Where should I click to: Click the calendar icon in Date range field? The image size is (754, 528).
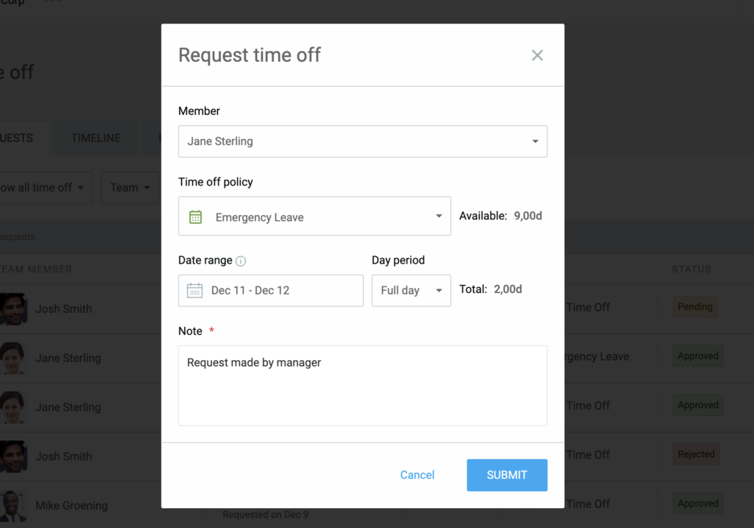[194, 290]
